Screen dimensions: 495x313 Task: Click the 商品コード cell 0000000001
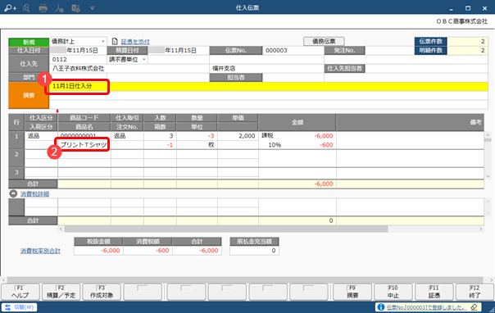click(84, 136)
